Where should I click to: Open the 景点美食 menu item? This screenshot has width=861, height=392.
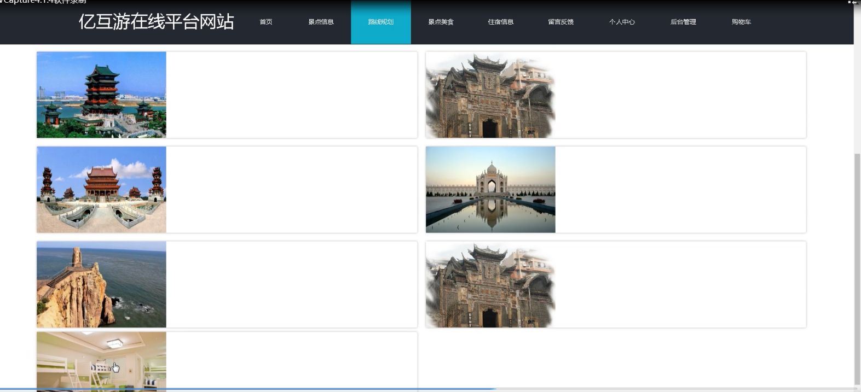click(441, 22)
